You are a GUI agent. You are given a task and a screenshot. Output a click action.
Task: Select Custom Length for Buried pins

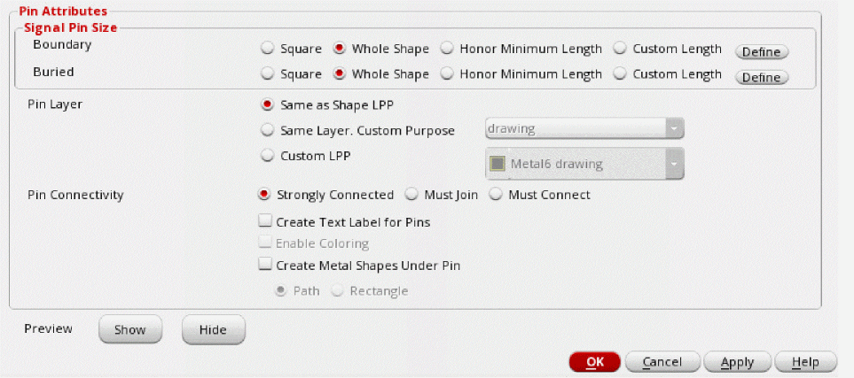(619, 74)
